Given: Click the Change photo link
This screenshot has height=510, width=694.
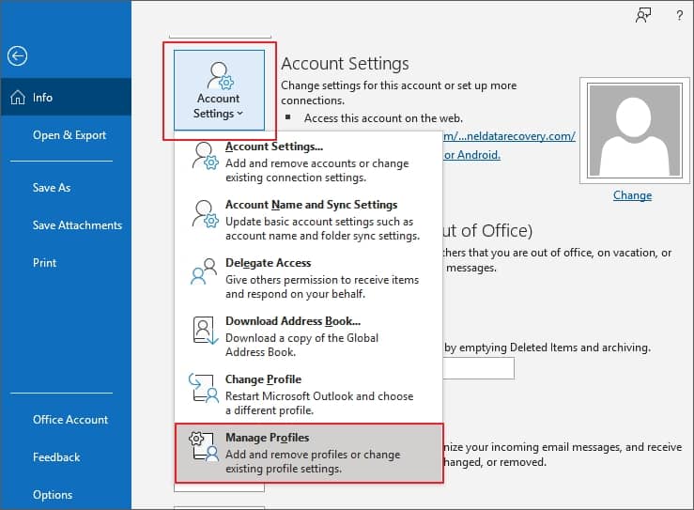Looking at the screenshot, I should (632, 195).
